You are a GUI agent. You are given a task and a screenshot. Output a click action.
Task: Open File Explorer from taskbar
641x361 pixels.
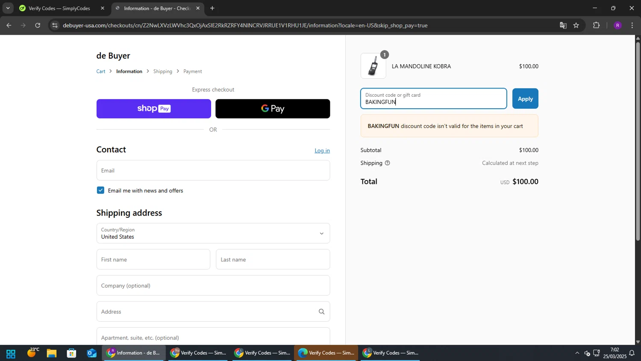52,353
